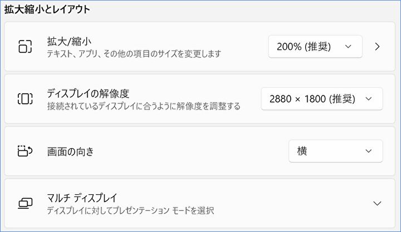Click the presentation mode description text

(x=130, y=210)
